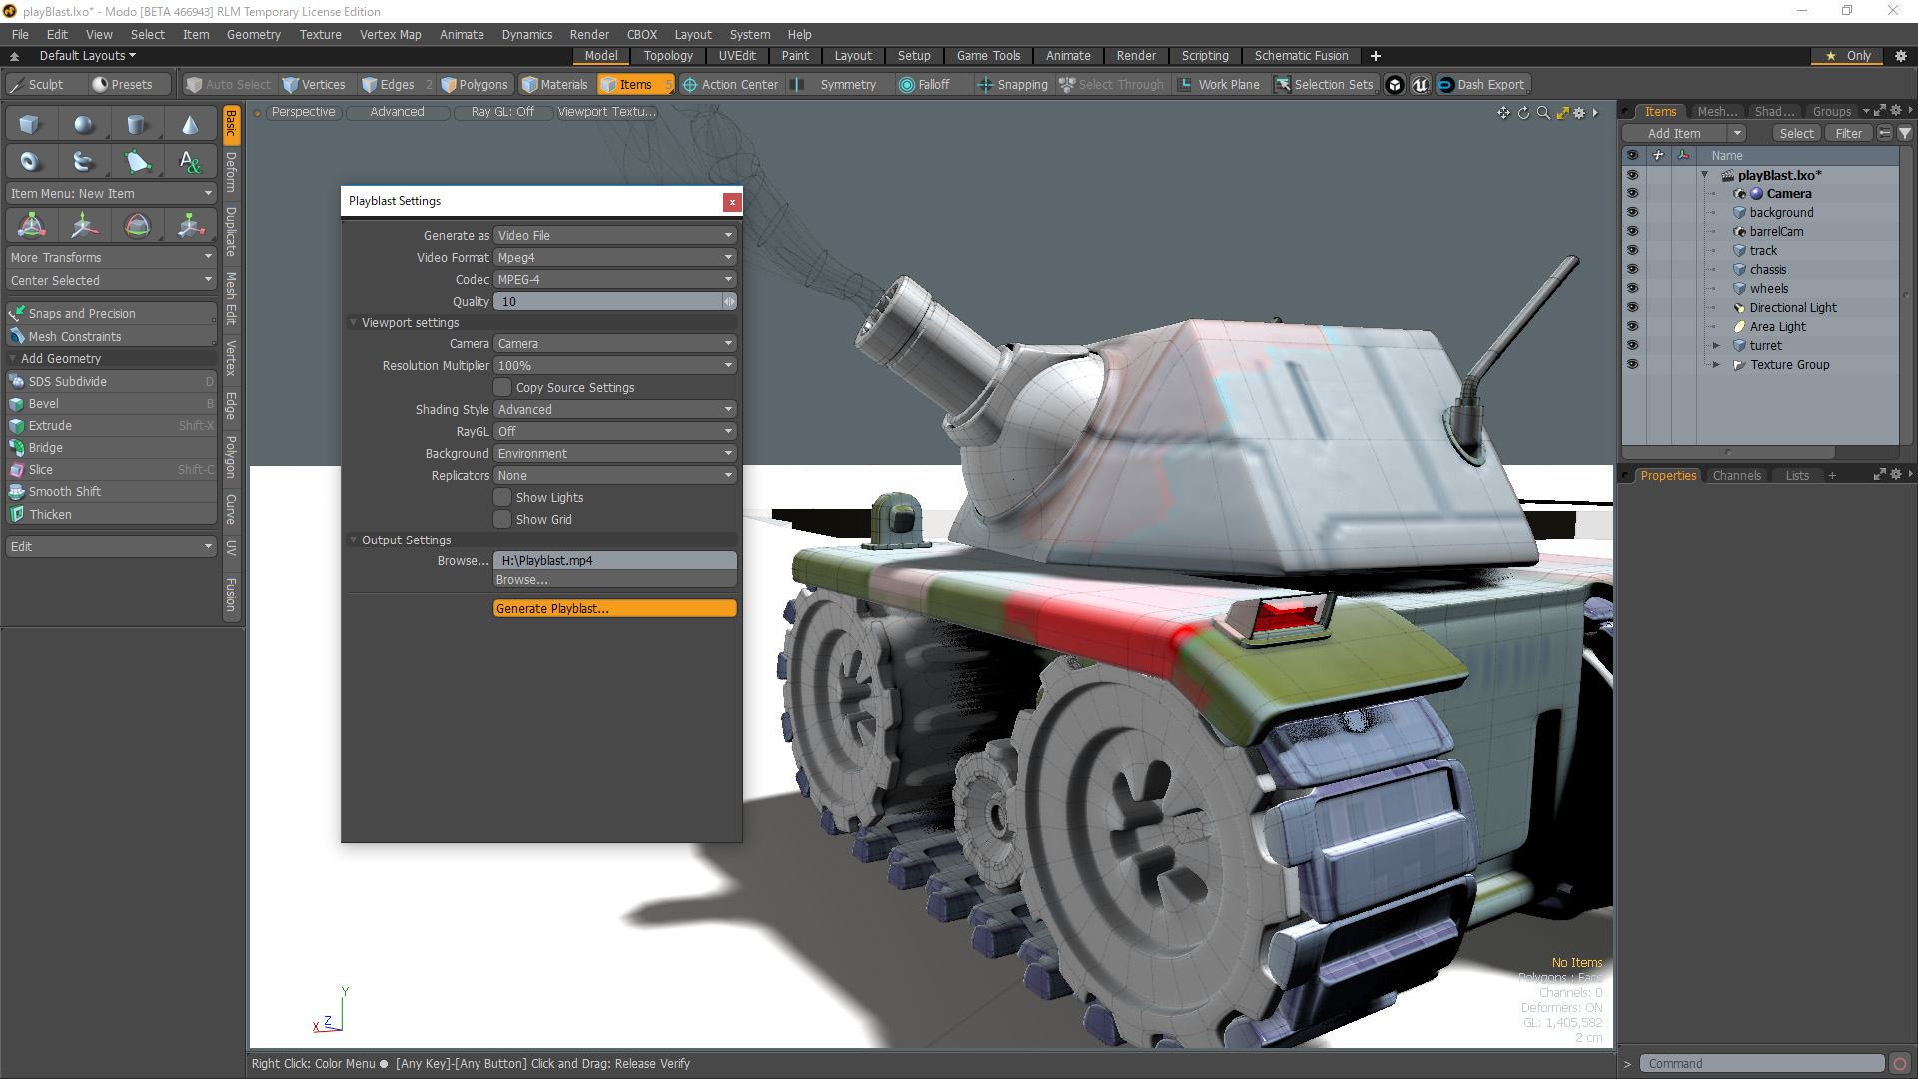Hide the chassis item via eye icon
The image size is (1918, 1079).
coord(1632,270)
